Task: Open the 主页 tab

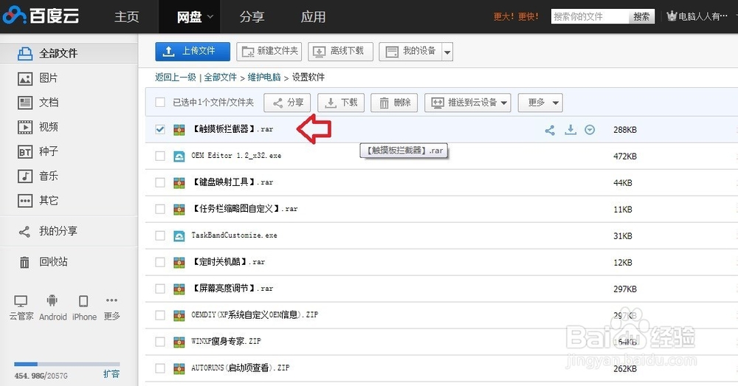Action: [x=127, y=17]
